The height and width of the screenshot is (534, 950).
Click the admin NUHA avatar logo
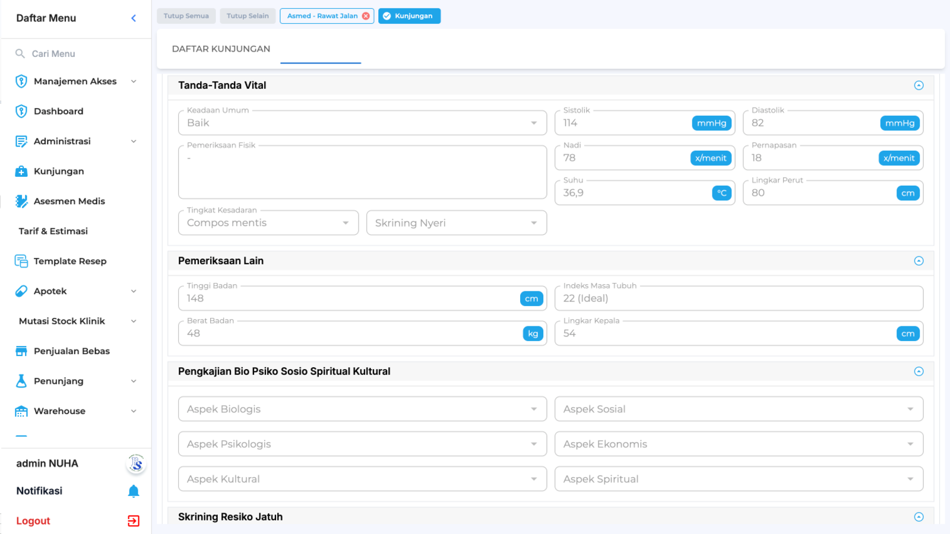(x=136, y=463)
